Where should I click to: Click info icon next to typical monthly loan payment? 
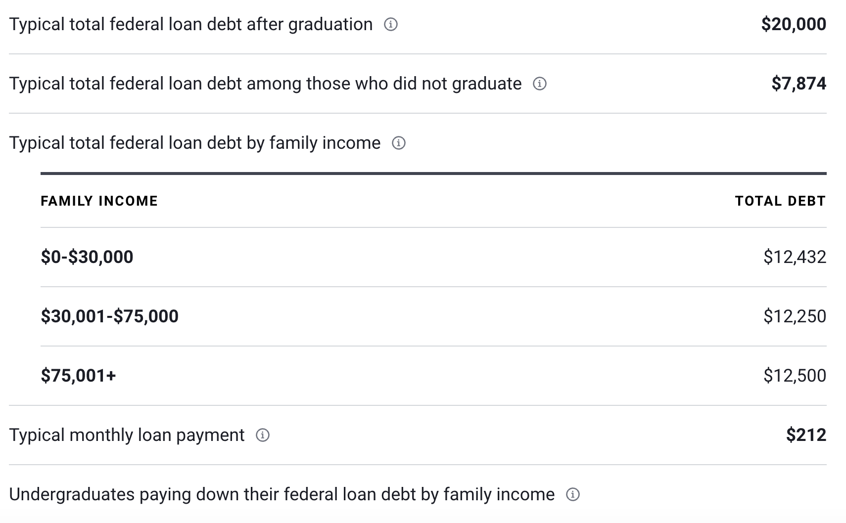point(263,435)
